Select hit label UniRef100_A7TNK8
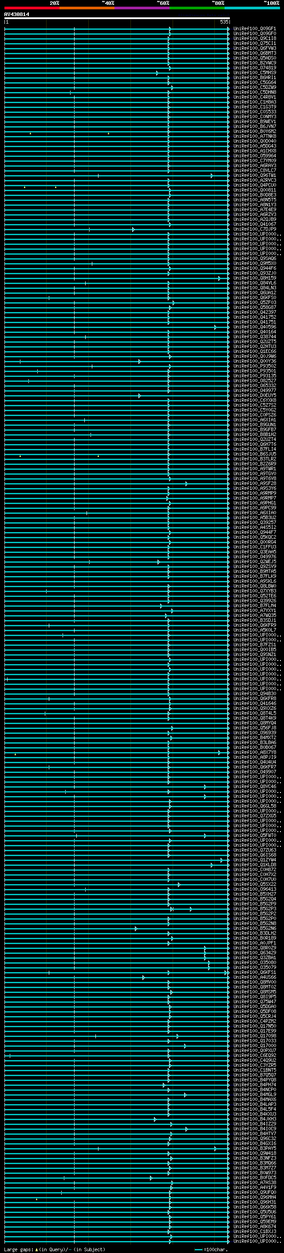The image size is (284, 1253). 255,136
